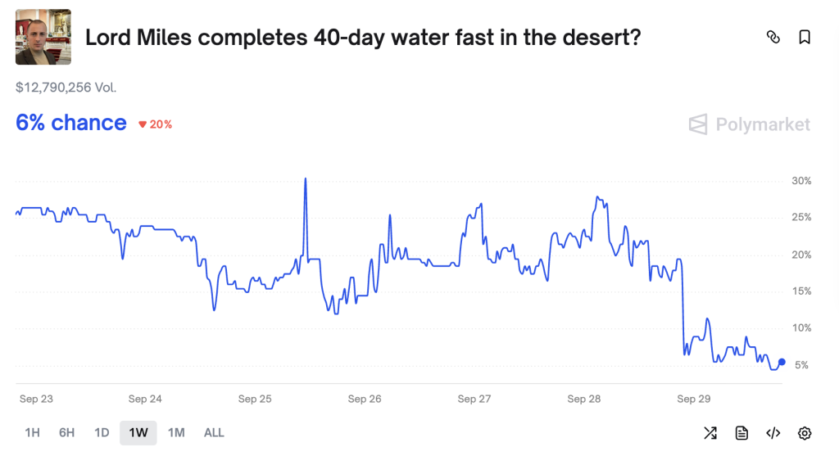
Task: Click the Lord Miles market thumbnail
Action: (x=43, y=37)
